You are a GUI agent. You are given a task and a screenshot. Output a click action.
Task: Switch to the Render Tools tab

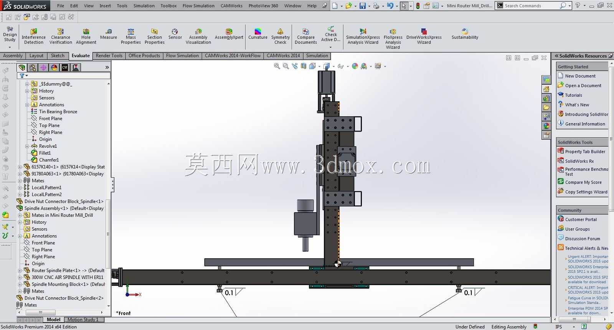pos(109,56)
